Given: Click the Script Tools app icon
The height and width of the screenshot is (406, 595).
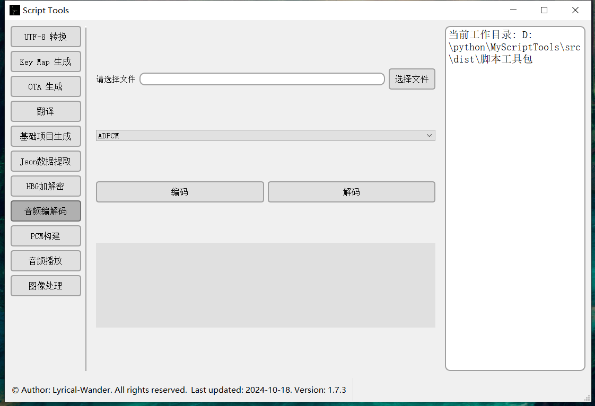Looking at the screenshot, I should click(15, 10).
